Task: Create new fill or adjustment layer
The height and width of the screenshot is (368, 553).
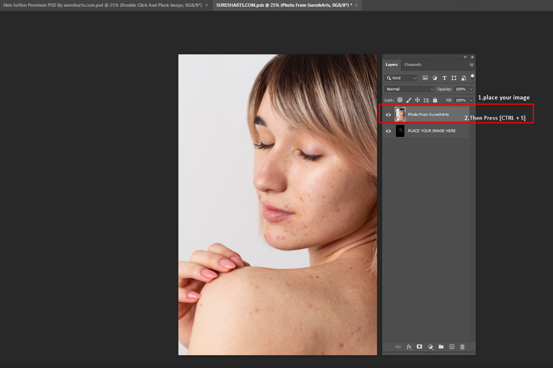Action: (430, 347)
